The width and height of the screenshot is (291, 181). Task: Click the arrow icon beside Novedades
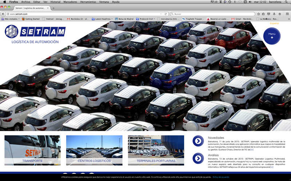point(198,141)
